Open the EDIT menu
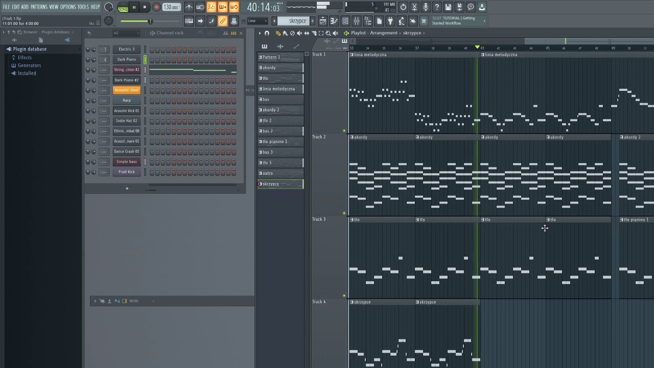654x368 pixels. pyautogui.click(x=16, y=7)
